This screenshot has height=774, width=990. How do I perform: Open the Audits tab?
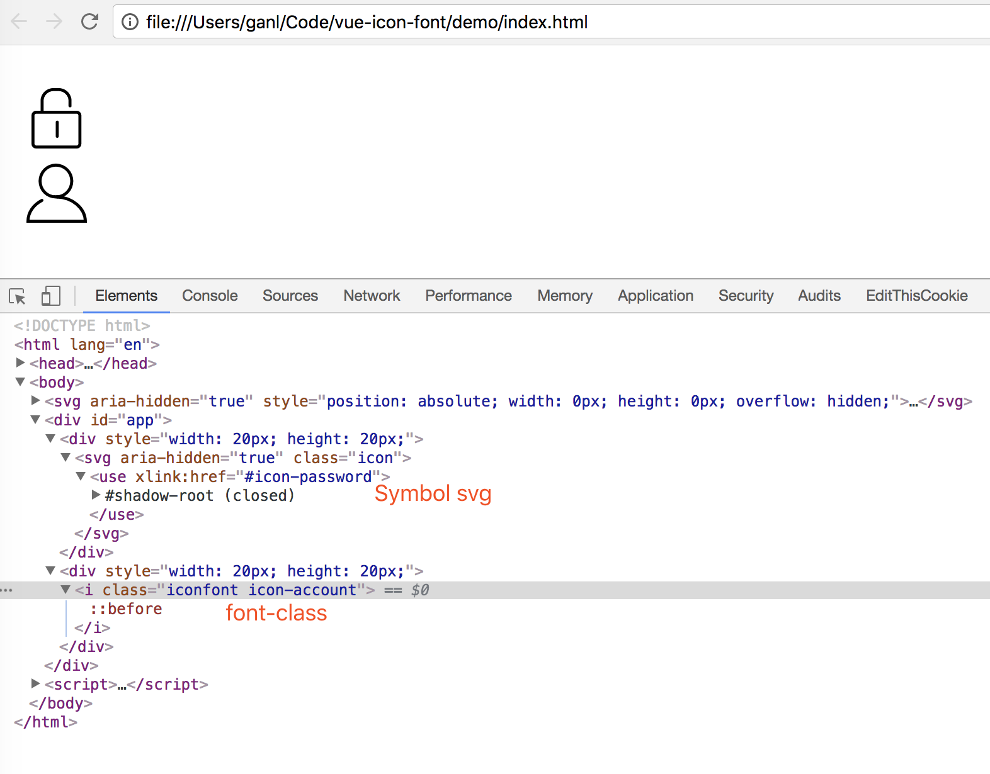[819, 296]
